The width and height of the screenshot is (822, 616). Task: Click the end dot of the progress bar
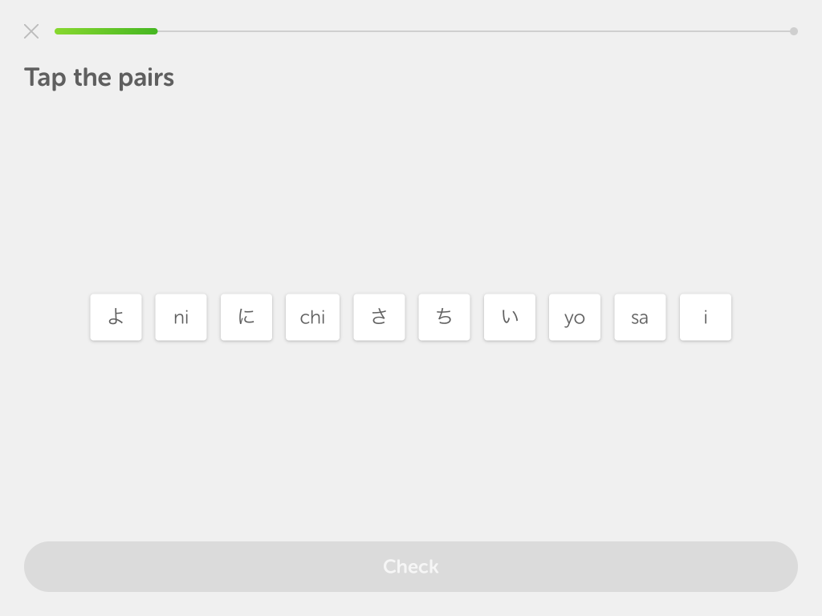(x=794, y=31)
